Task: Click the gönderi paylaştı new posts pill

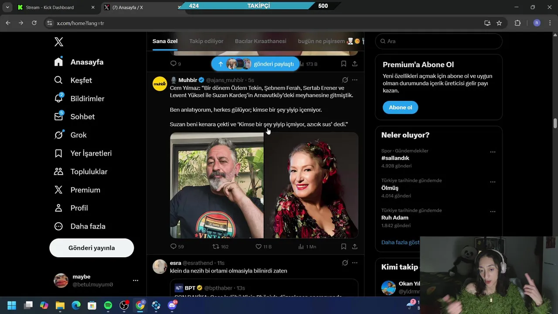Action: tap(255, 64)
